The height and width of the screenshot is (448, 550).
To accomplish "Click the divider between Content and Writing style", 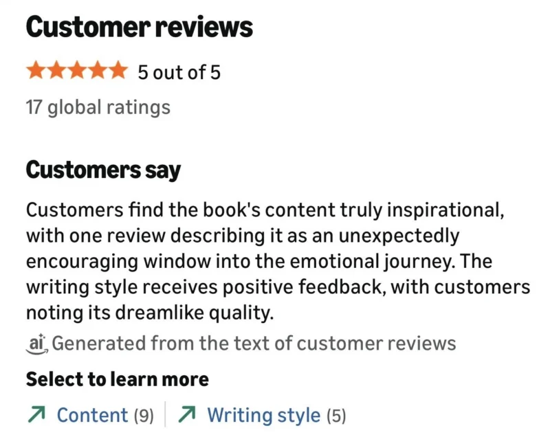I will point(165,415).
